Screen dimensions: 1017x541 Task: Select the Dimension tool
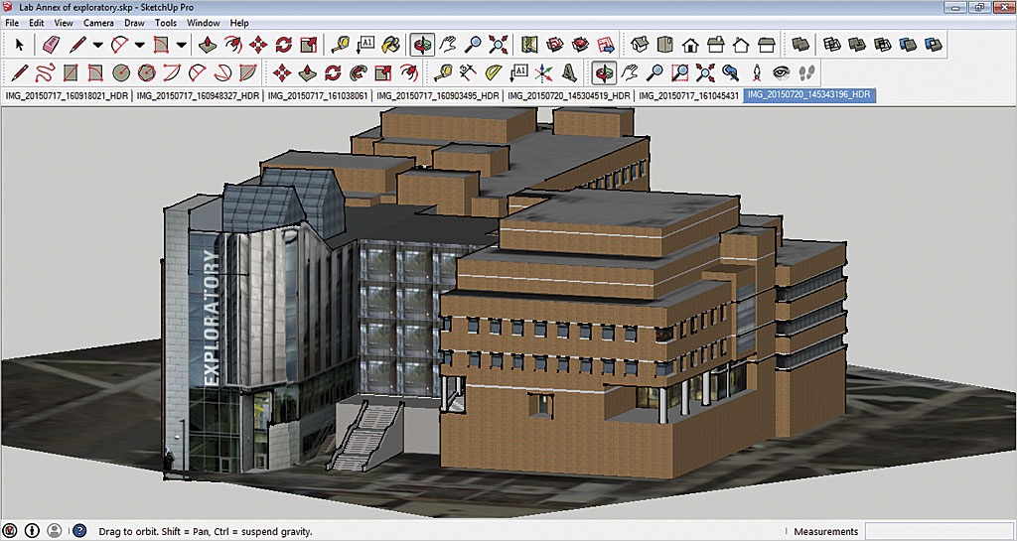click(469, 72)
